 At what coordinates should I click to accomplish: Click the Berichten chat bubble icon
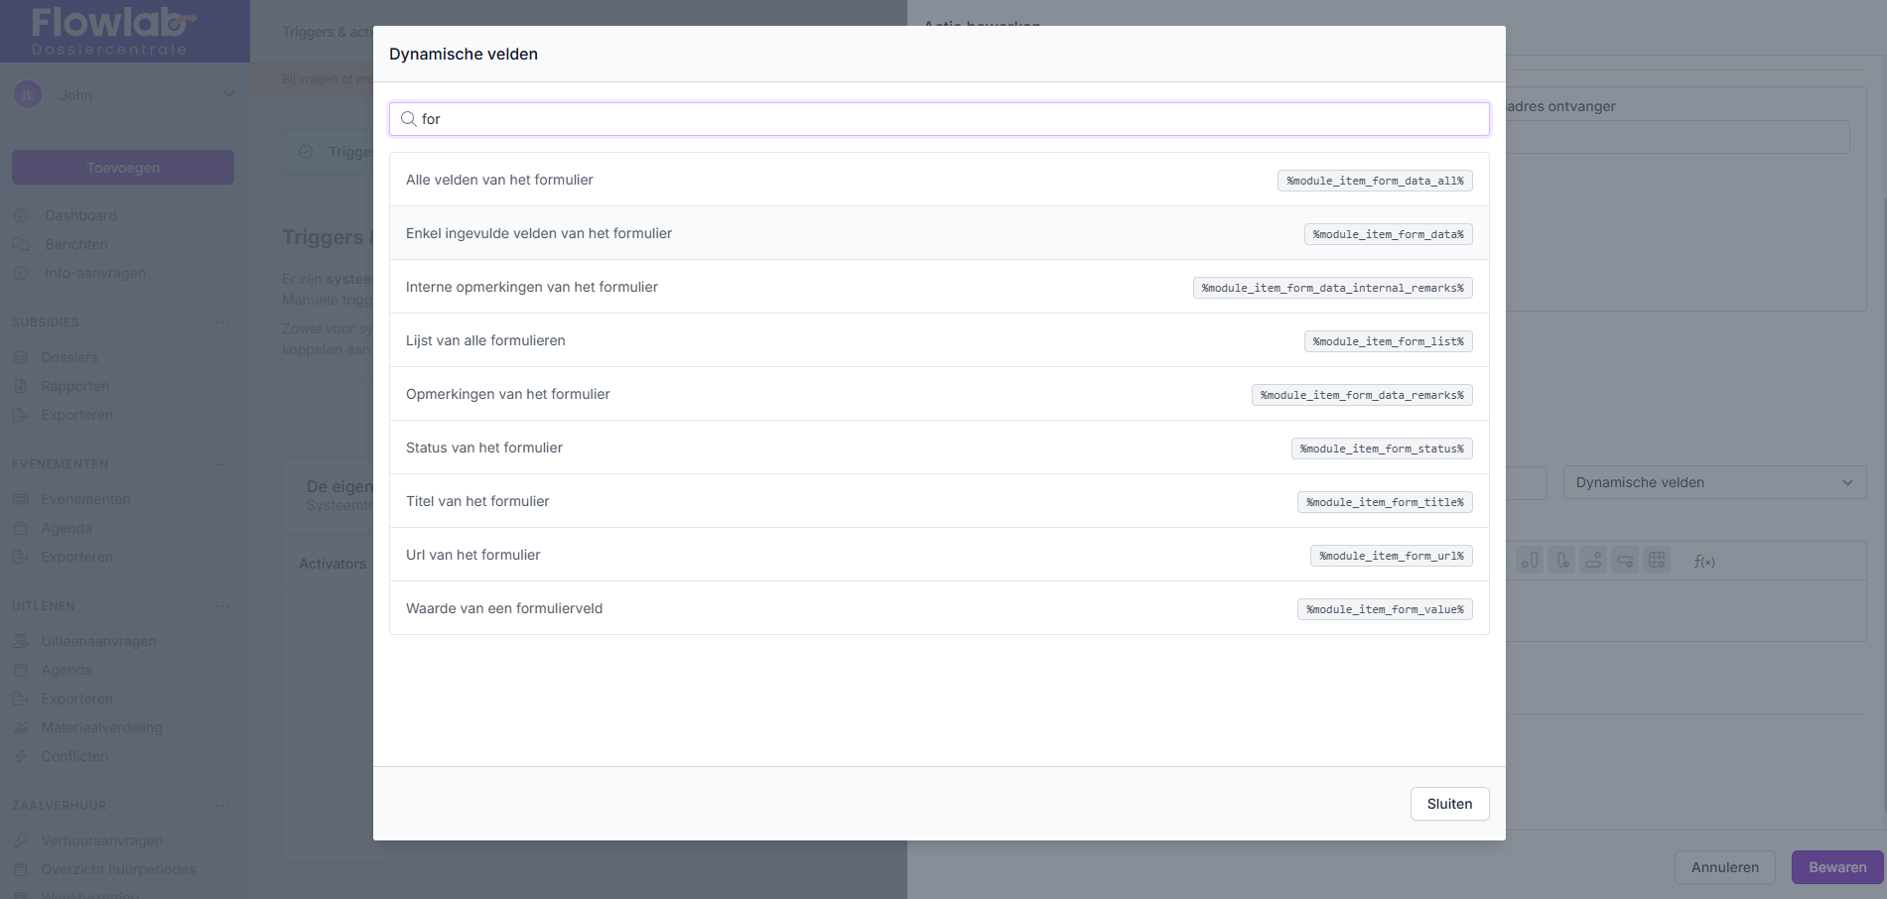[21, 244]
